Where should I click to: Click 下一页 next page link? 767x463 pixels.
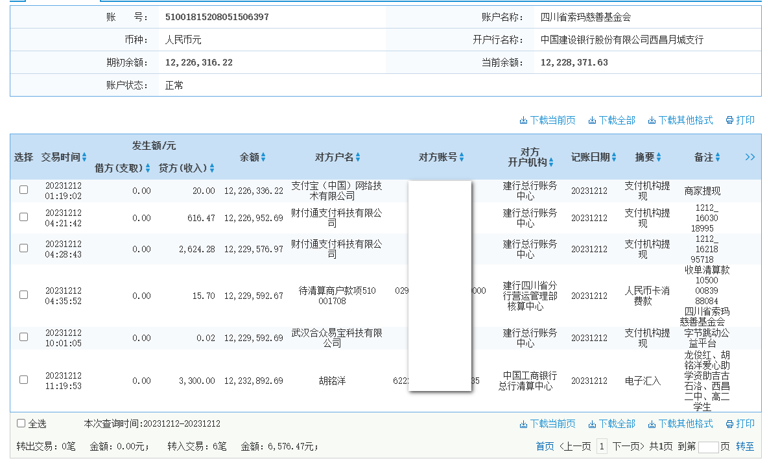click(628, 446)
